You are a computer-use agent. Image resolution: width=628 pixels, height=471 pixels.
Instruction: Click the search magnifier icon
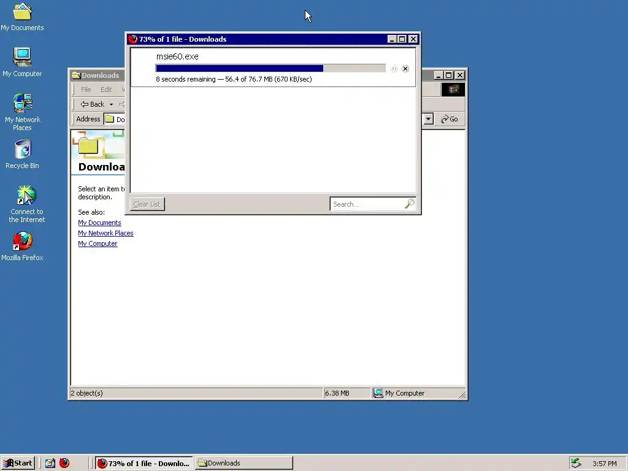click(x=409, y=204)
